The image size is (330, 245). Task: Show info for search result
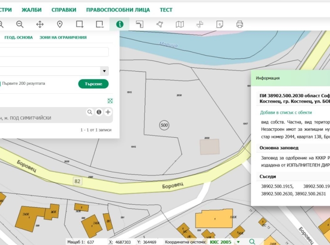point(99,112)
